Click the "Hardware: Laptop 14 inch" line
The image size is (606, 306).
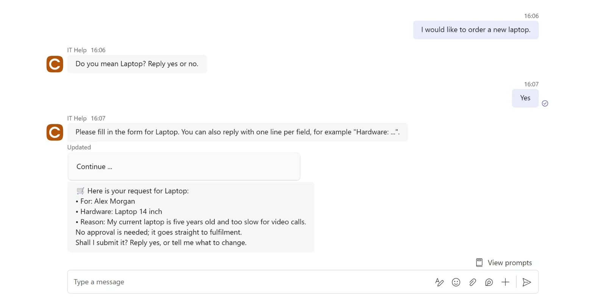[x=119, y=211]
